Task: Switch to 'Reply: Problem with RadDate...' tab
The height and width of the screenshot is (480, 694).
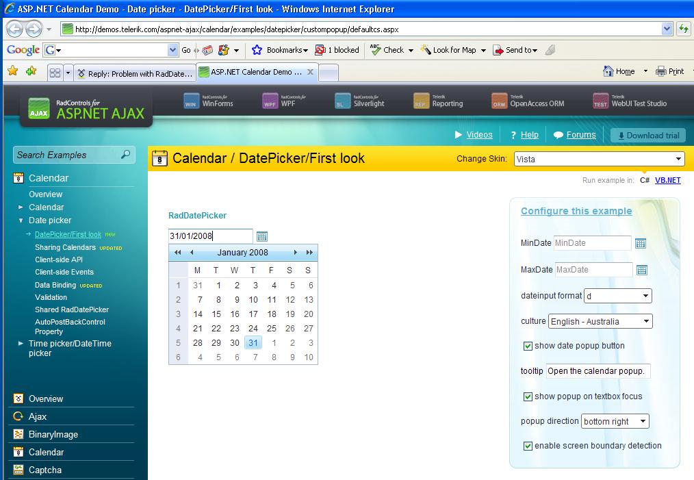Action: 135,73
